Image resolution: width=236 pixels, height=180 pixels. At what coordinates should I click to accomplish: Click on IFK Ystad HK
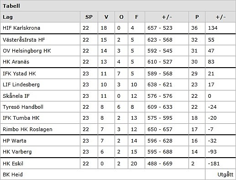coord(19,74)
